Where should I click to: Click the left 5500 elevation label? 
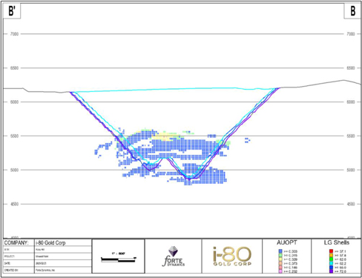coord(14,136)
